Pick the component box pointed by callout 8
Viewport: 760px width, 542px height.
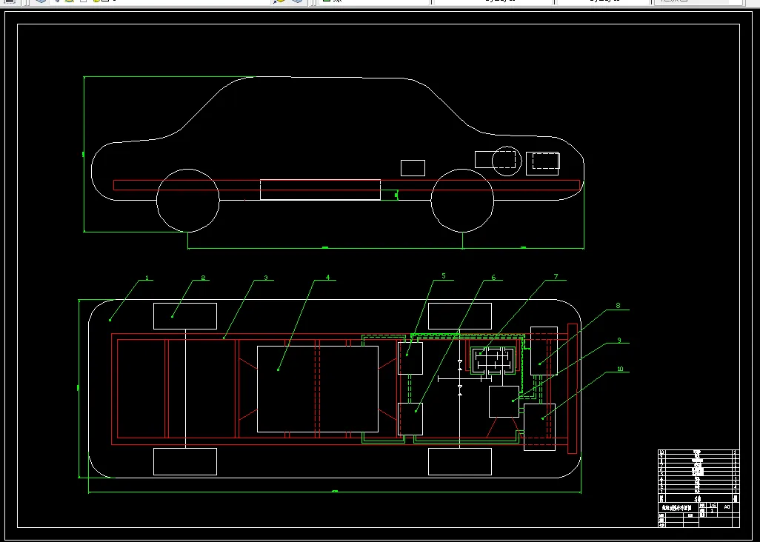pyautogui.click(x=544, y=351)
